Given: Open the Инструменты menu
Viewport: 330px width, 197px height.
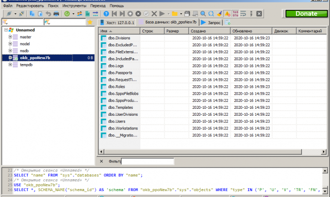Looking at the screenshot, I should point(74,6).
